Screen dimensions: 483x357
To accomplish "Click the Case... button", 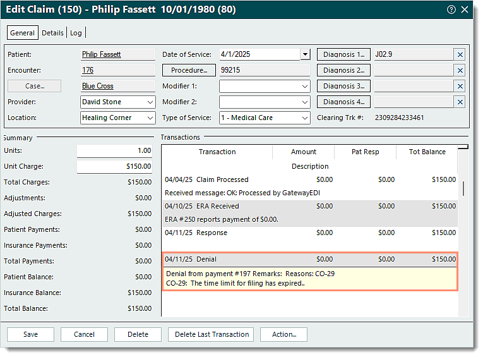I will pyautogui.click(x=35, y=86).
